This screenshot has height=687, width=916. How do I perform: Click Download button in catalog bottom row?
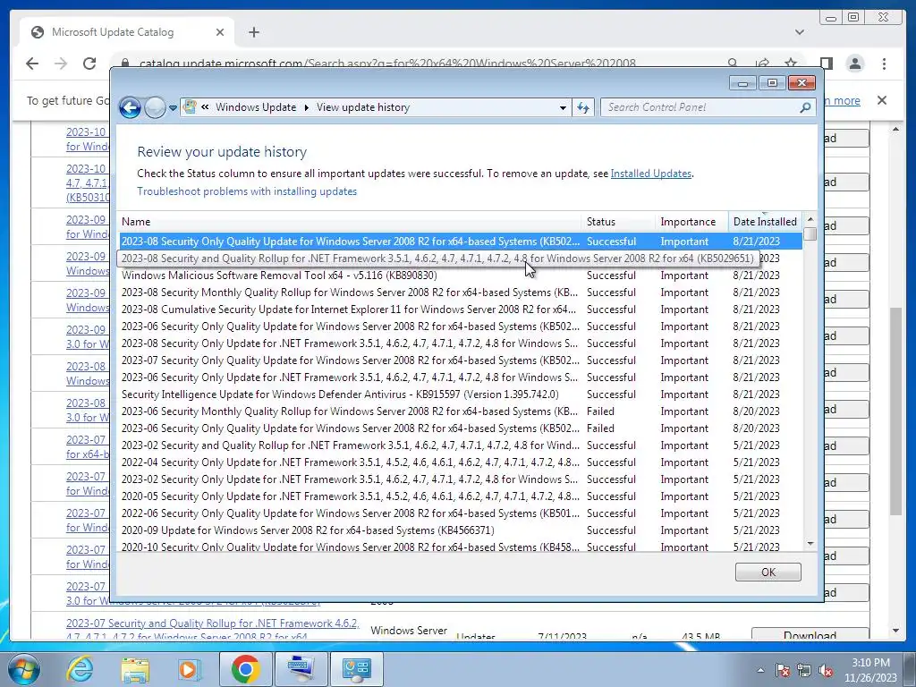point(810,634)
